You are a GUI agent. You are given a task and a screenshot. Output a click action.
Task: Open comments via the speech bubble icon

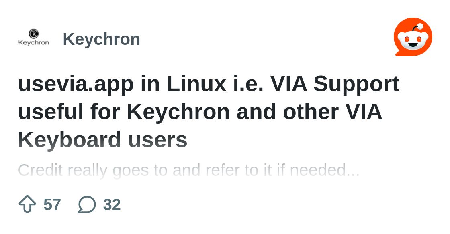pyautogui.click(x=86, y=205)
